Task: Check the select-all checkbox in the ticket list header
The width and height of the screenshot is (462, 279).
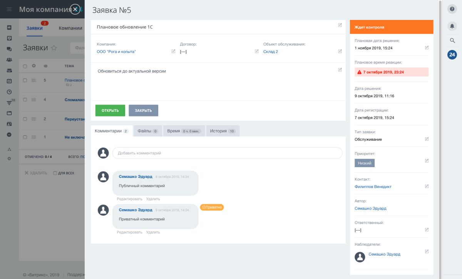Action: (x=25, y=66)
